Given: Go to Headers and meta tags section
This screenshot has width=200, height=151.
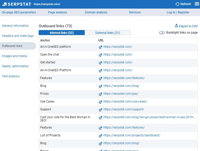Looking at the screenshot, I should point(18,36).
